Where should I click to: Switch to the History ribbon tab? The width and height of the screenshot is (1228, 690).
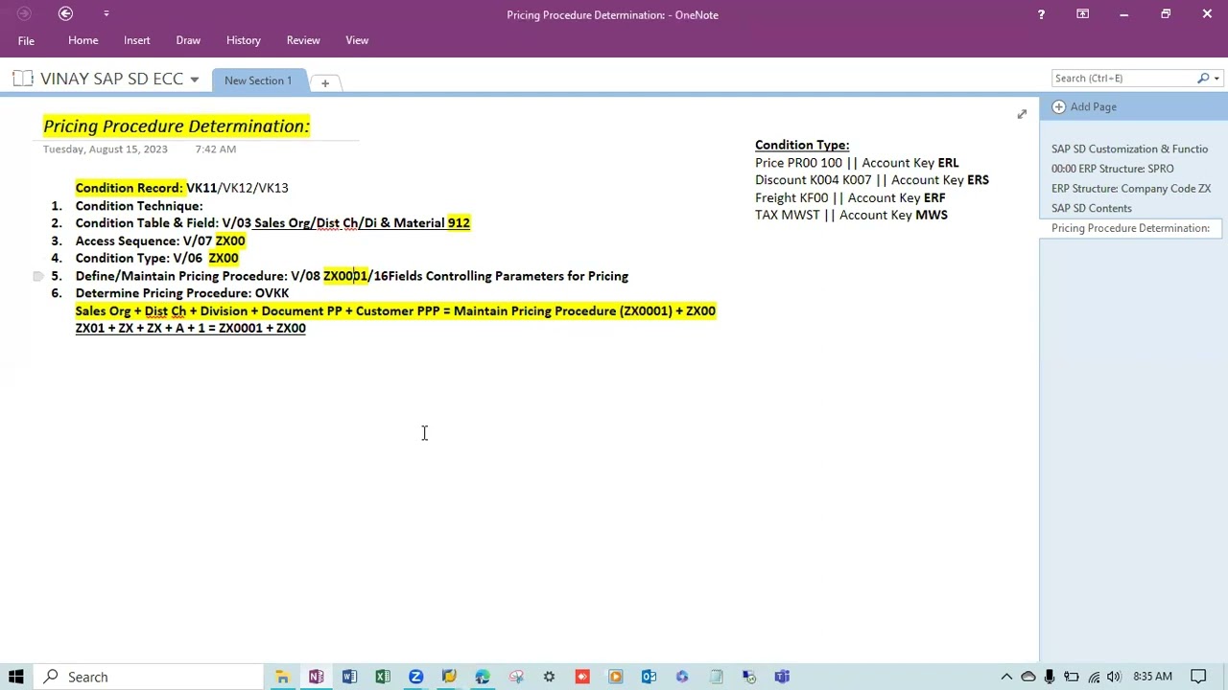[244, 40]
